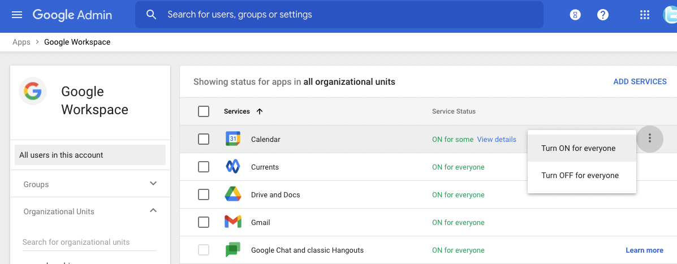
Task: Choose Turn OFF for everyone
Action: coord(581,175)
